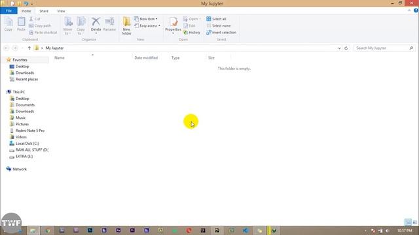Screen dimensions: 419x235
Task: Sort by the Size column header
Action: tap(211, 58)
